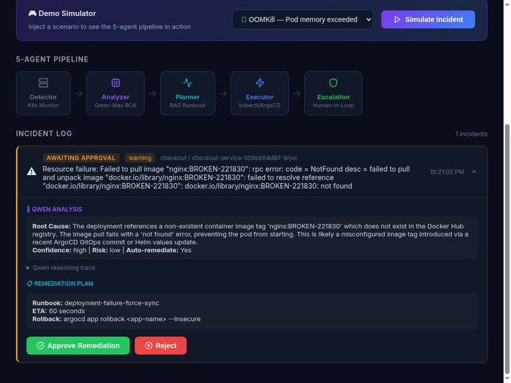The width and height of the screenshot is (511, 383).
Task: Expand the Qwen reasoning trace
Action: (61, 268)
